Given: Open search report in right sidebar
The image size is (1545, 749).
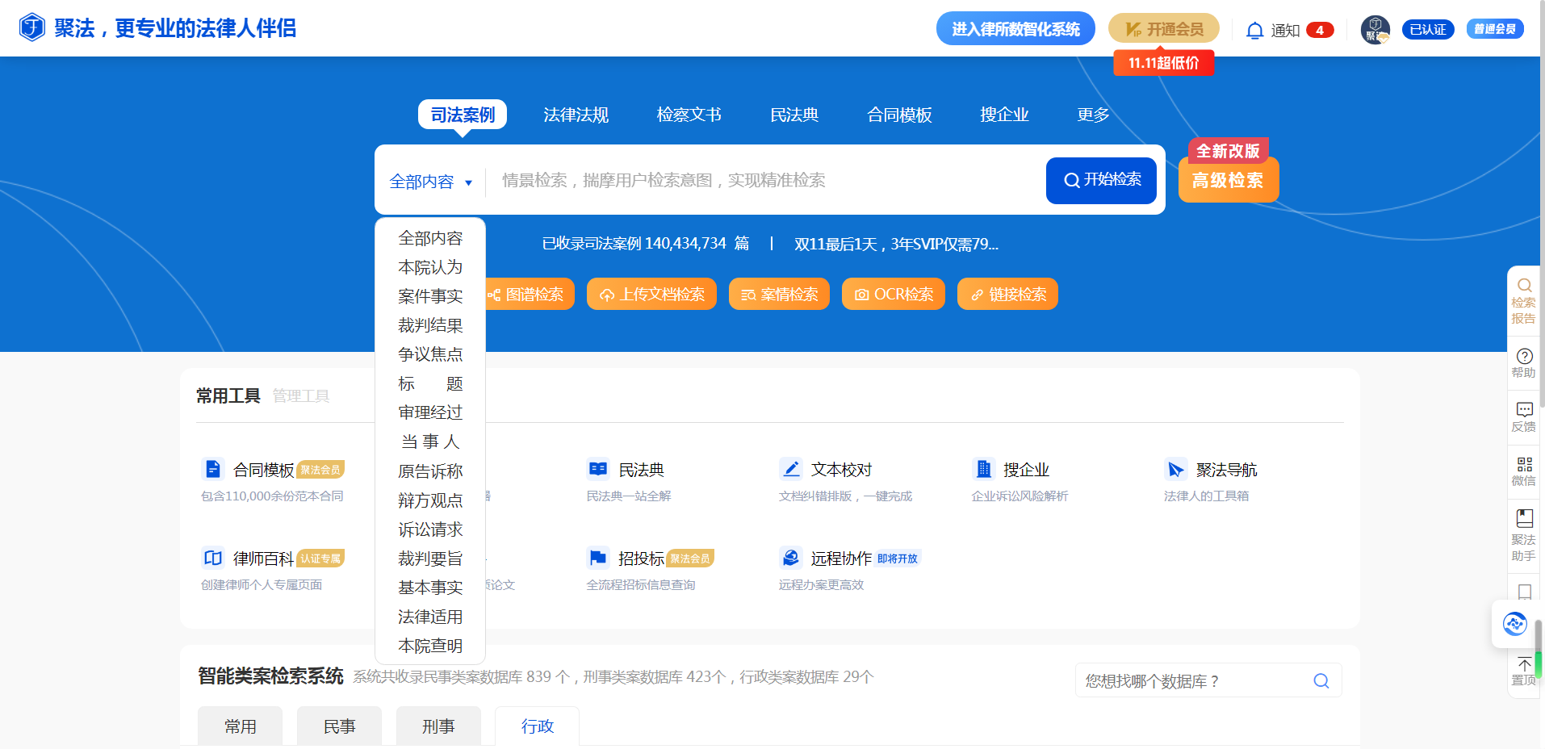Looking at the screenshot, I should point(1523,300).
